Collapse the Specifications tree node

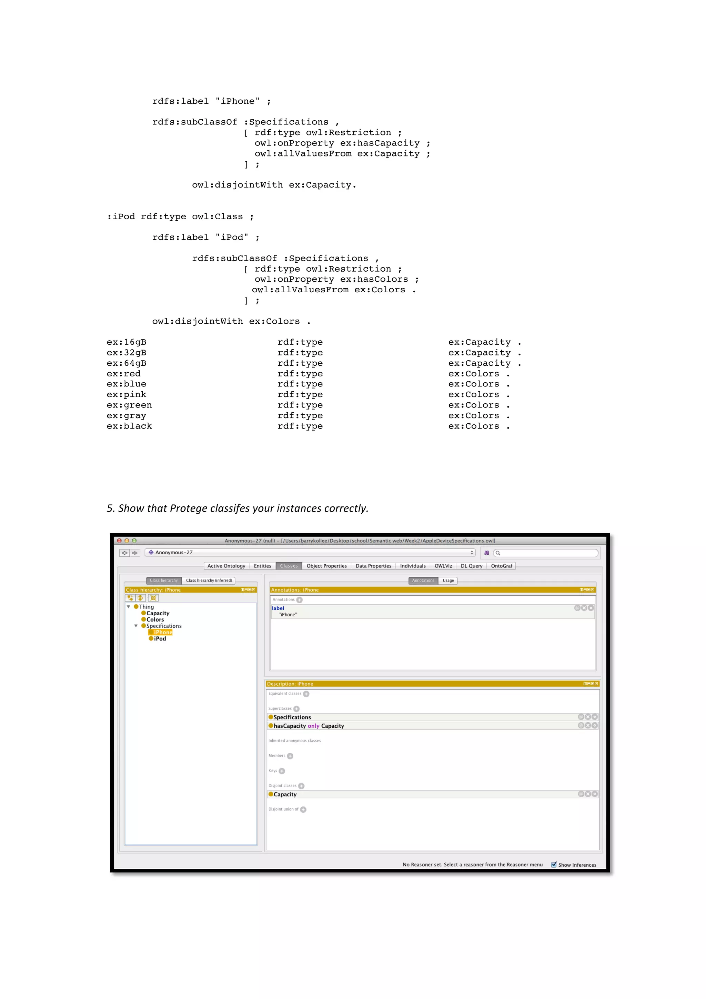pos(136,626)
